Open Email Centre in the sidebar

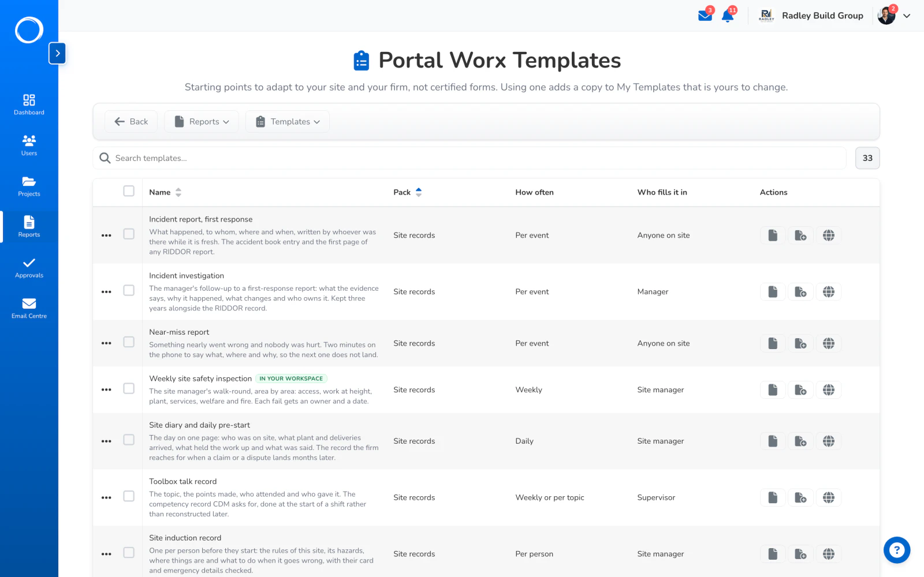tap(29, 308)
